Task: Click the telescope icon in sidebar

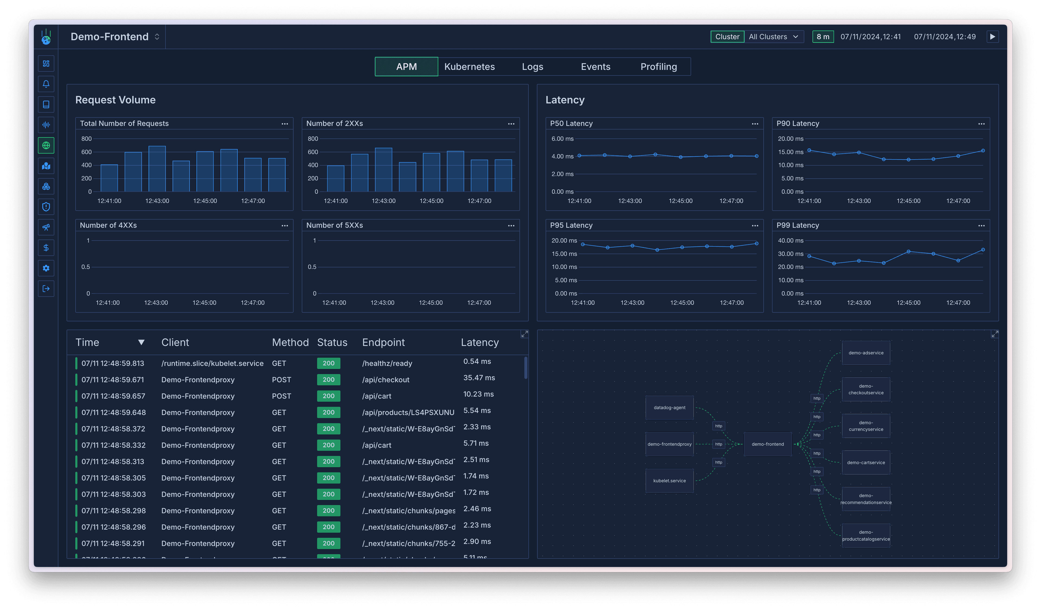Action: click(46, 227)
